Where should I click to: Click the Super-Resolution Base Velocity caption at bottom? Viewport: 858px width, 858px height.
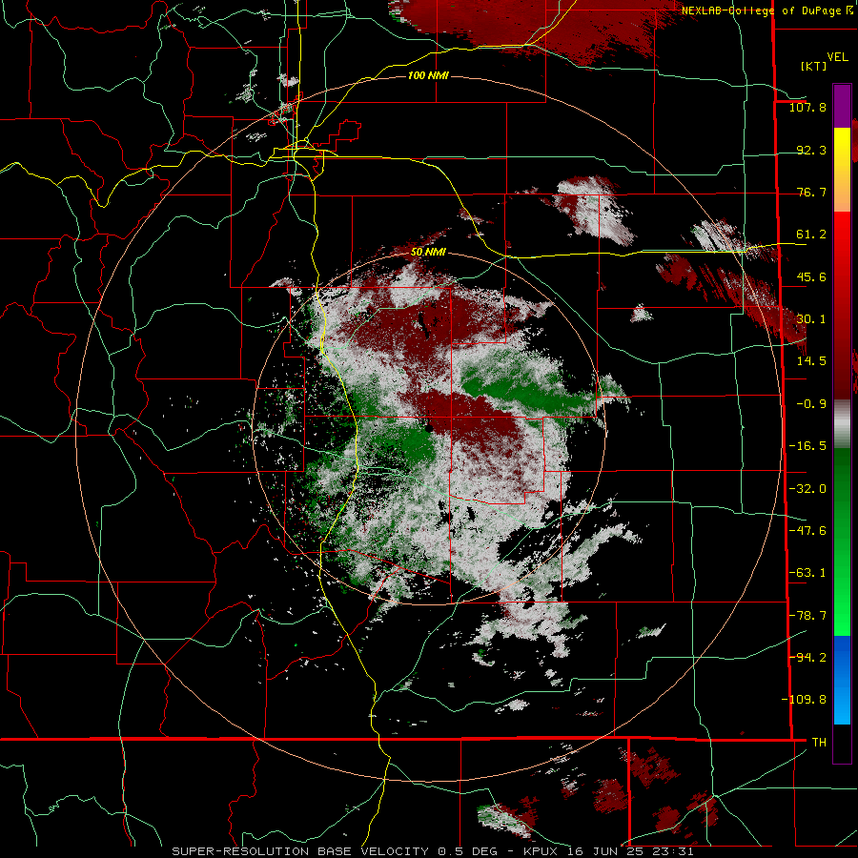click(x=433, y=851)
